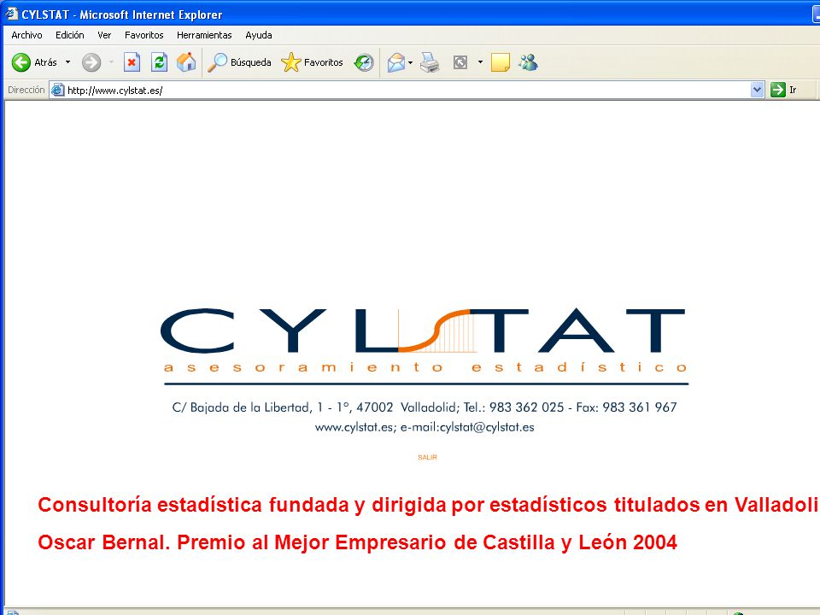Open the Favoritos star toolbar button
This screenshot has height=615, width=820.
(x=313, y=62)
